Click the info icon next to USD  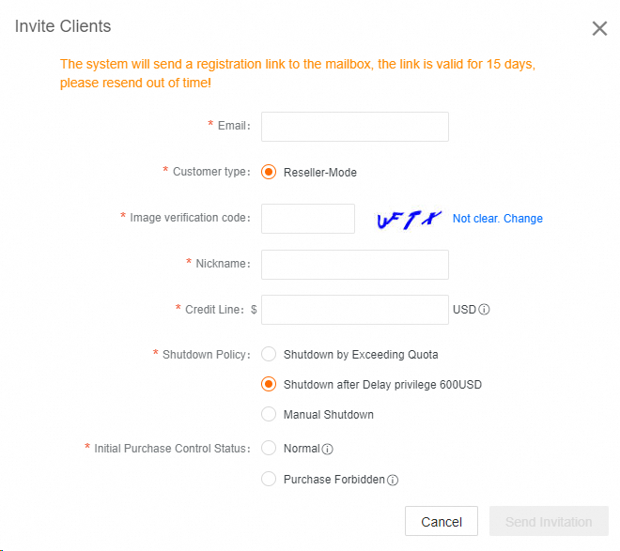[486, 309]
